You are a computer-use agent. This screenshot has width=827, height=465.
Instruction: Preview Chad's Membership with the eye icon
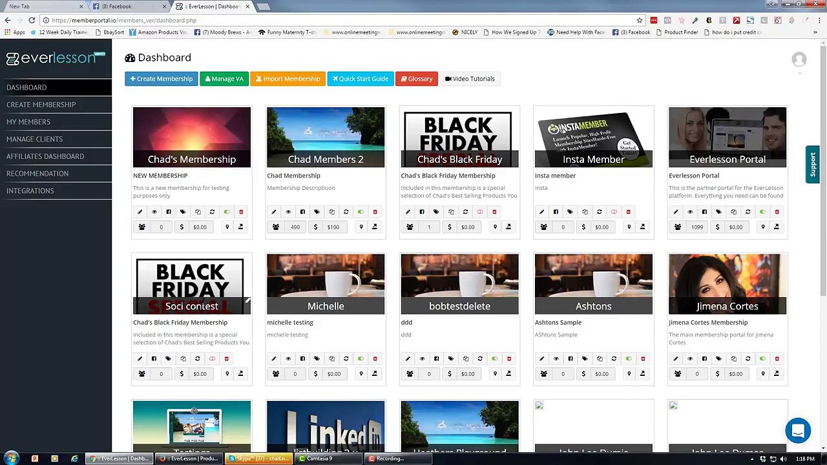click(x=154, y=212)
